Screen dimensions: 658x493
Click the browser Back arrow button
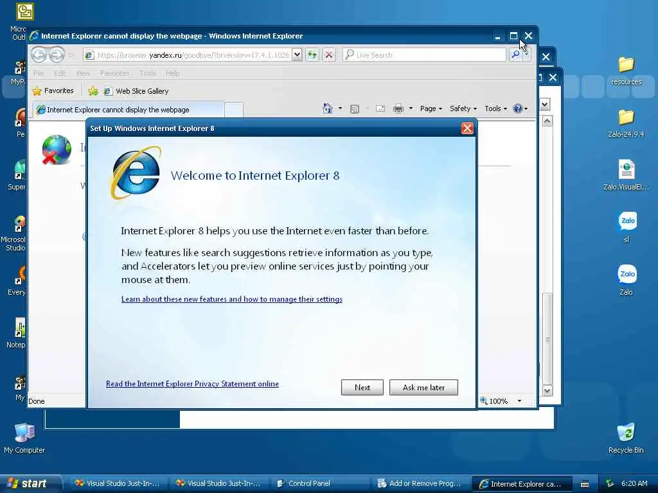click(39, 55)
